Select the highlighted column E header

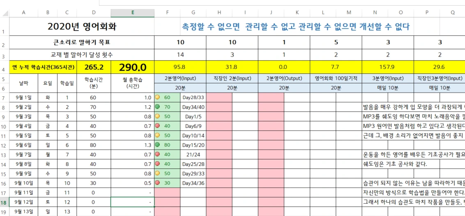[133, 13]
